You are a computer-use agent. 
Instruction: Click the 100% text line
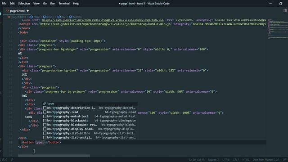click(28, 117)
